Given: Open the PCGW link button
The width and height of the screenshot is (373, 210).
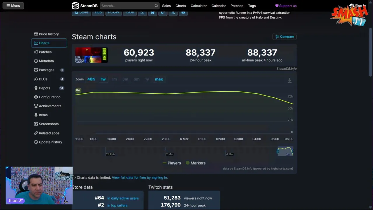Looking at the screenshot, I should point(113,13).
